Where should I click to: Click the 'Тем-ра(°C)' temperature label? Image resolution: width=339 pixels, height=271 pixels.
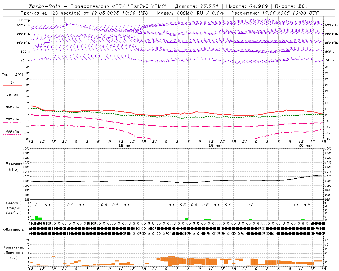tap(12, 75)
